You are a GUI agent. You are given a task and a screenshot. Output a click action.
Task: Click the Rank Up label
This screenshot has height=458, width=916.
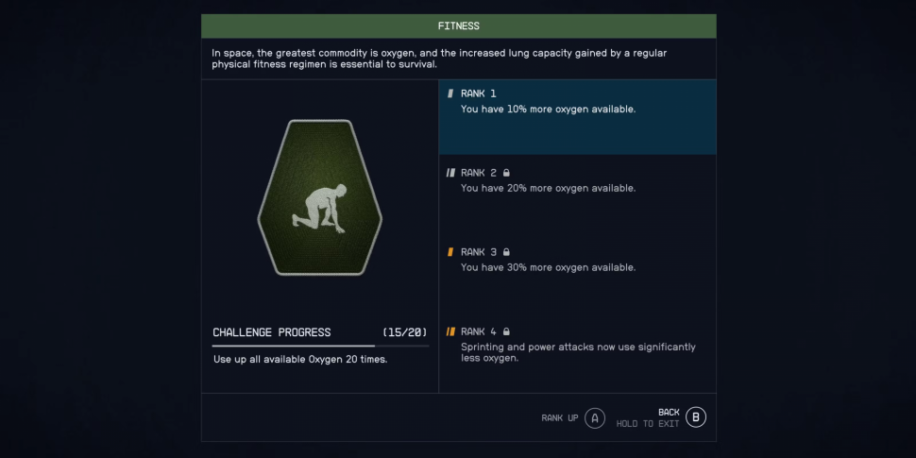(560, 417)
